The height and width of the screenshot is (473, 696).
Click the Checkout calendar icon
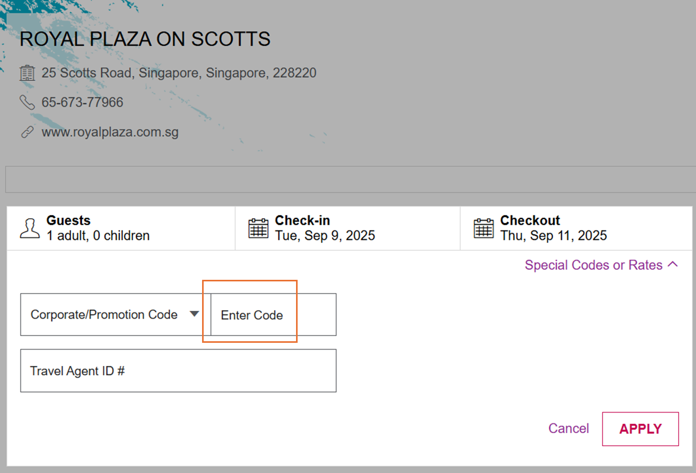click(483, 228)
